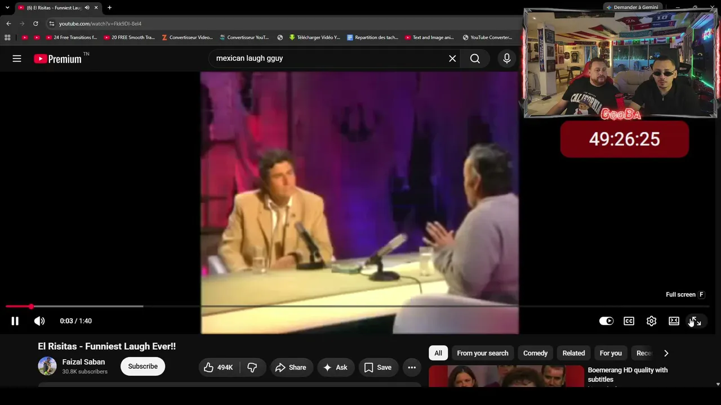Open Boomerang HD quality with subtitles title
721x405 pixels.
point(627,375)
